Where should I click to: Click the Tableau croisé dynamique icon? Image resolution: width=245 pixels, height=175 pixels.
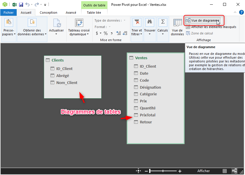(79, 23)
